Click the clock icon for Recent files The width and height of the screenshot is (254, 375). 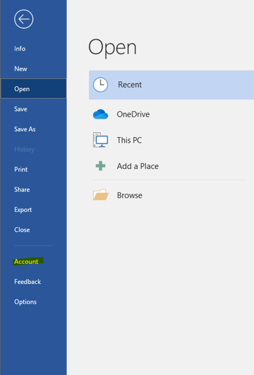100,85
